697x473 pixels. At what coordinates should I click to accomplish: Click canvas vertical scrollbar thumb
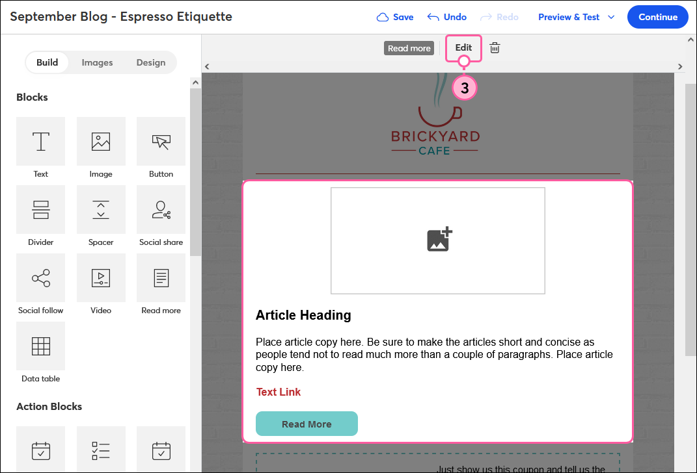pos(690,220)
